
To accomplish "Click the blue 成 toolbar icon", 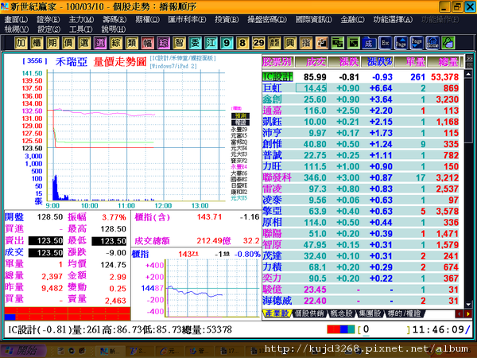I will click(369, 43).
